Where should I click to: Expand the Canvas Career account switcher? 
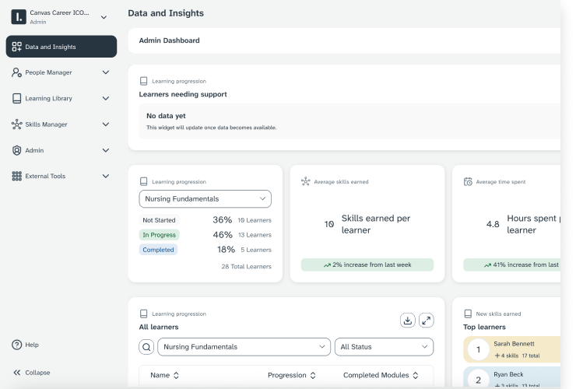coord(104,17)
